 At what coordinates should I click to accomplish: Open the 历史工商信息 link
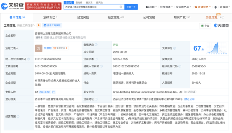[x=26, y=26]
